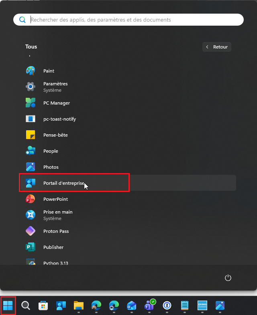Click the power button icon
The height and width of the screenshot is (315, 257).
(x=228, y=278)
